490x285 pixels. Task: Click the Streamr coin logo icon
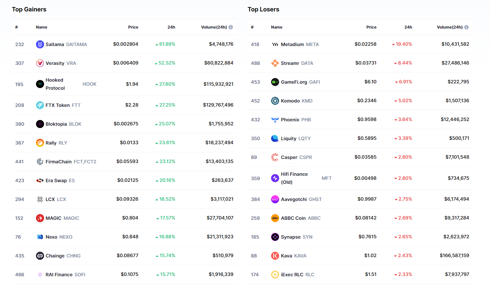(x=275, y=63)
